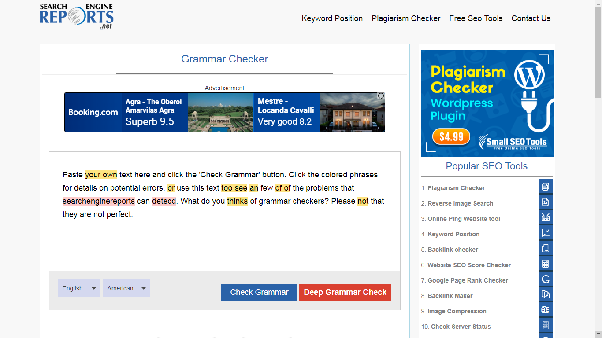
Task: Open Website SEO Score Checker link
Action: (x=469, y=265)
